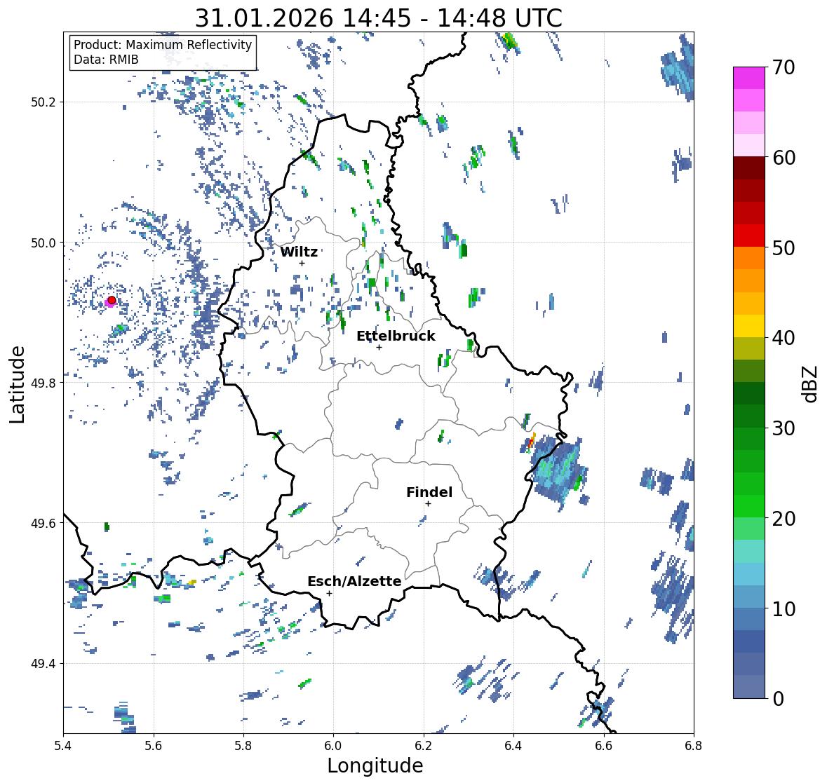Click the red radar location marker
Image resolution: width=827 pixels, height=783 pixels.
pyautogui.click(x=112, y=300)
